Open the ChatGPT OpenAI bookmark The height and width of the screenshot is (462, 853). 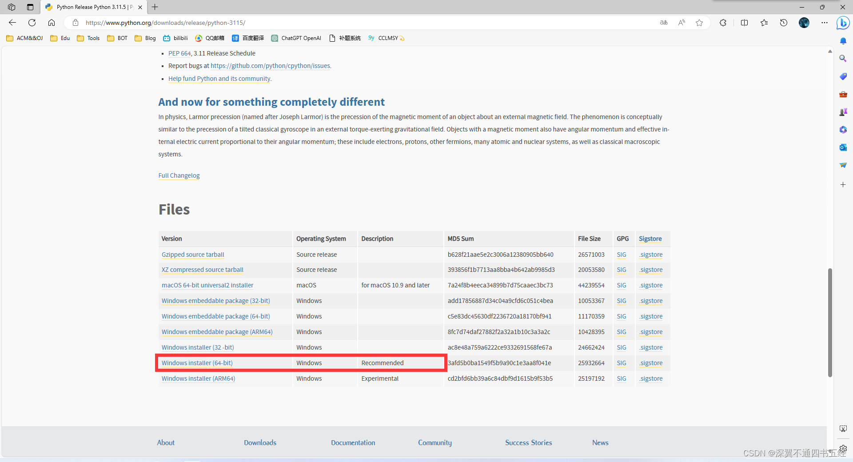pyautogui.click(x=296, y=38)
